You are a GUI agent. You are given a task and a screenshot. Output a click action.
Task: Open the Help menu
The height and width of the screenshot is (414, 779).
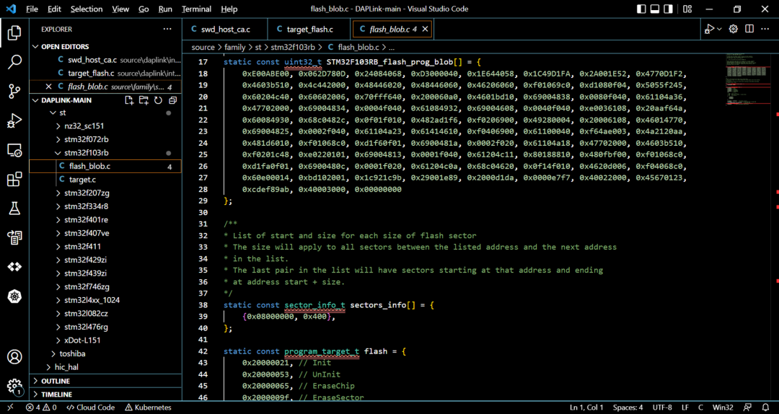tap(229, 9)
